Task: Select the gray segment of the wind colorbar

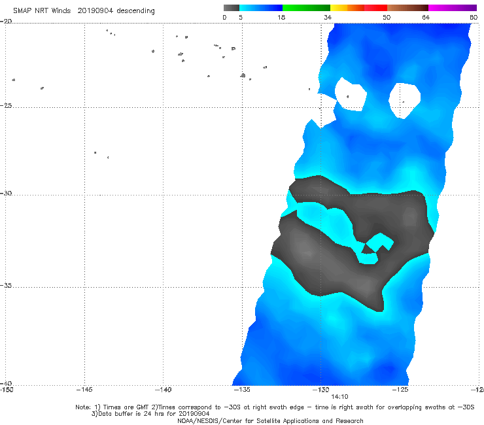Action: pos(232,8)
